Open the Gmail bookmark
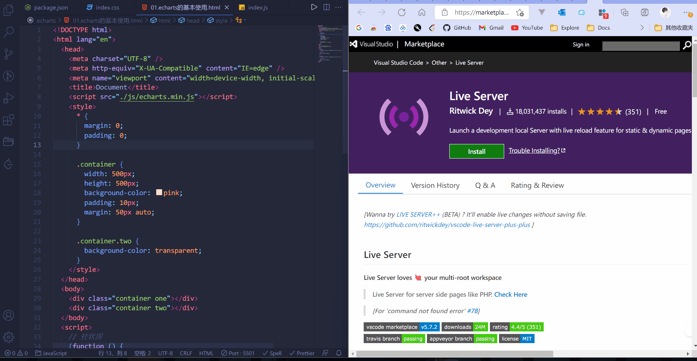Screen dimensions: 697x361 pos(491,28)
